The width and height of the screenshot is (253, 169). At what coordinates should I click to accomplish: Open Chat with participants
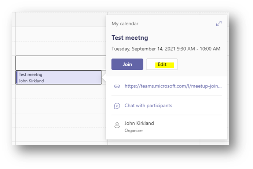click(148, 106)
